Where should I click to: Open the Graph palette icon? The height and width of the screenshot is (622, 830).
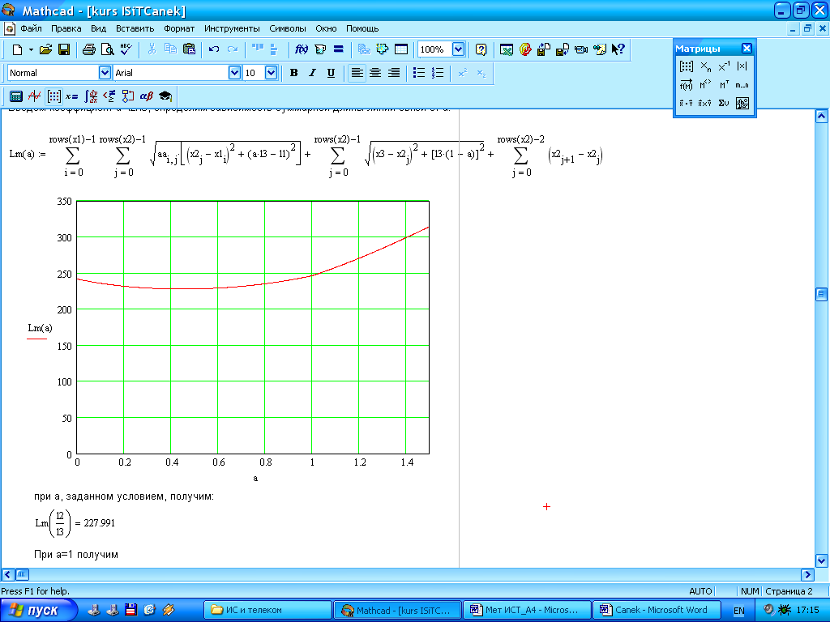[x=34, y=96]
